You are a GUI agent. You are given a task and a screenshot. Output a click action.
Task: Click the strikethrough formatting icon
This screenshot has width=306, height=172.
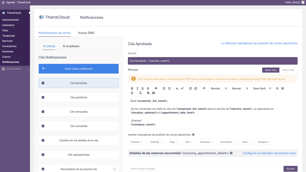pos(148,89)
